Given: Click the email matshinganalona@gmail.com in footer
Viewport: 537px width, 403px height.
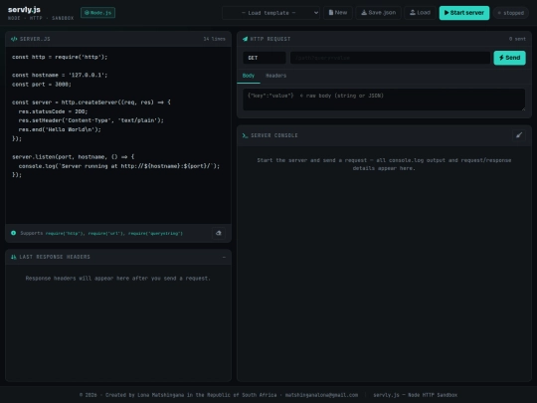Looking at the screenshot, I should 321,395.
